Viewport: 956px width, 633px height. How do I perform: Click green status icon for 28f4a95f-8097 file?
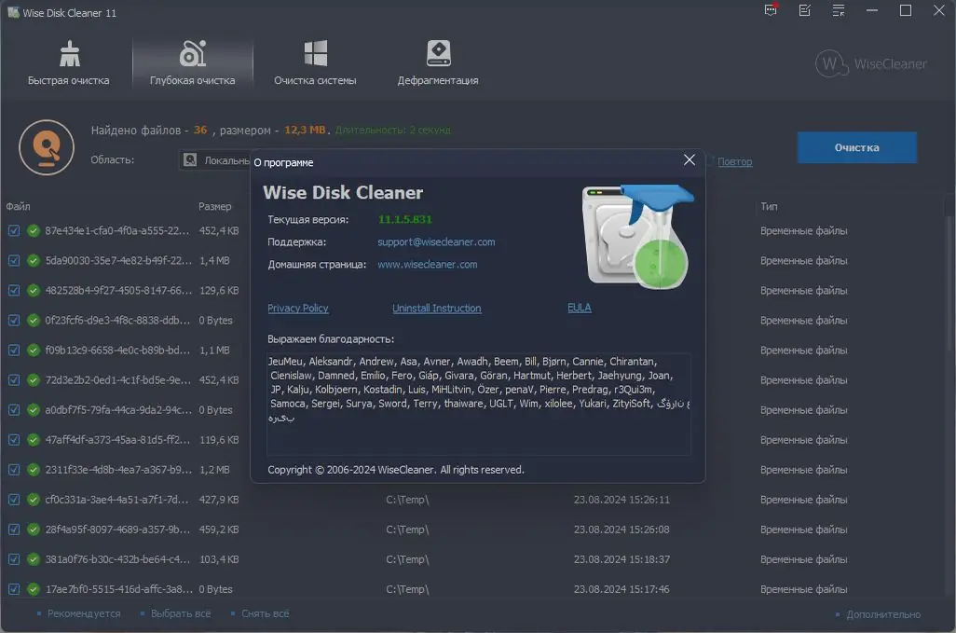(x=34, y=530)
